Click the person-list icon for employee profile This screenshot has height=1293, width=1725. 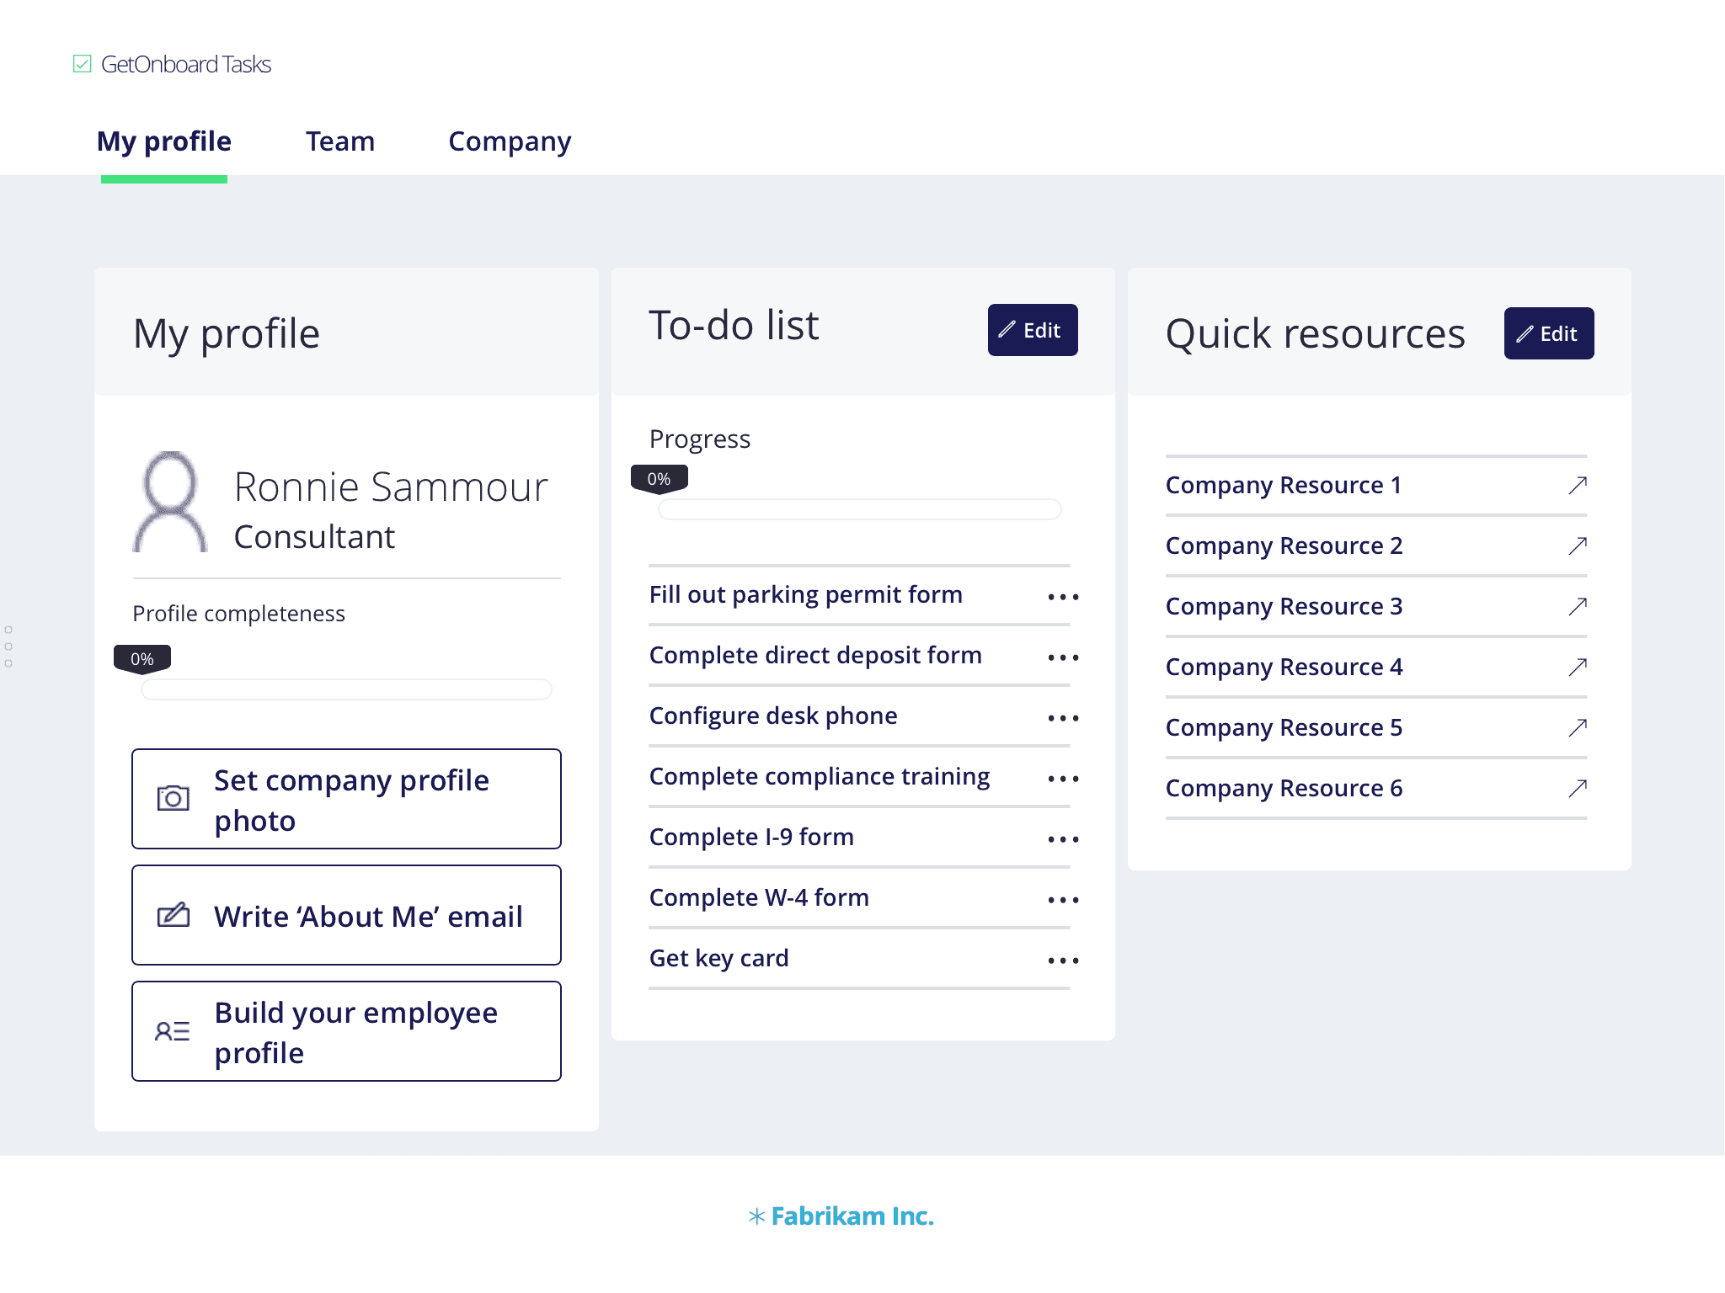173,1031
